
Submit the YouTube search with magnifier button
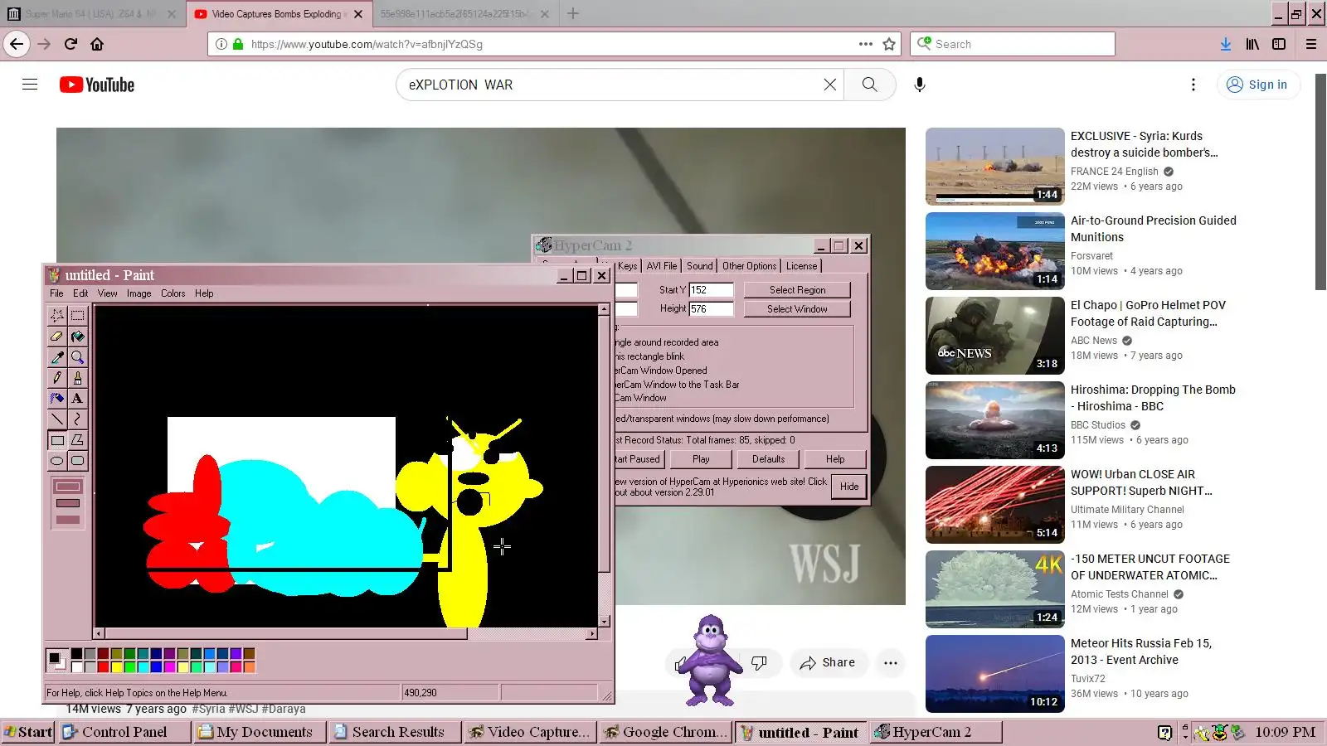click(869, 85)
